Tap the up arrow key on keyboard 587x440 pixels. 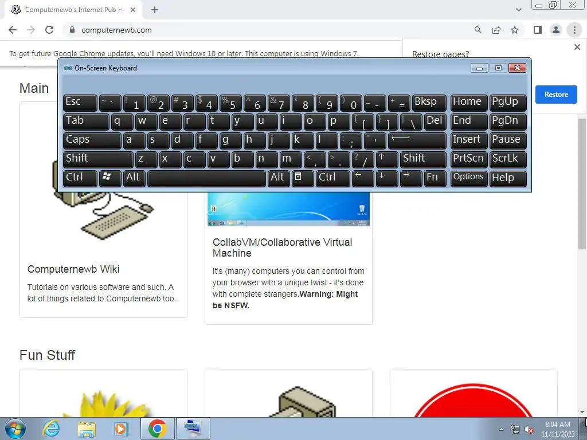coord(386,159)
